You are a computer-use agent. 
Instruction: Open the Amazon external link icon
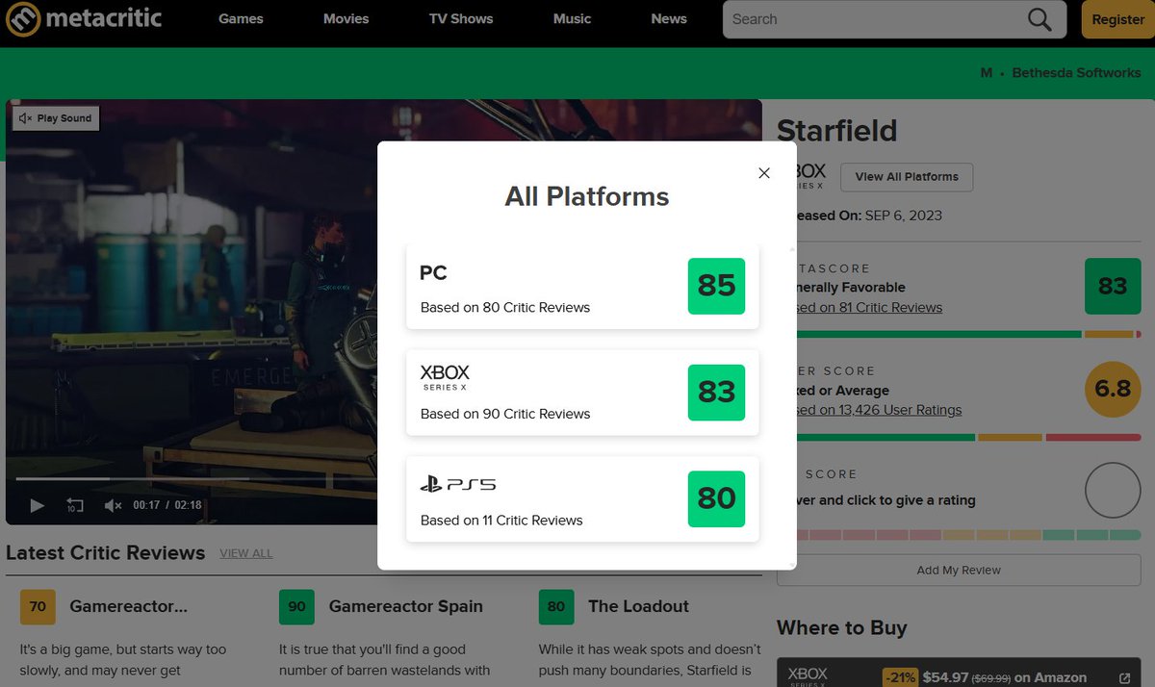(1125, 678)
